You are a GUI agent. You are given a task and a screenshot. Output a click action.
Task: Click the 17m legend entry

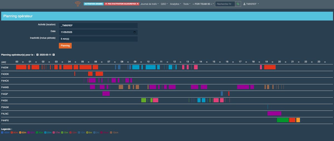click(x=56, y=133)
